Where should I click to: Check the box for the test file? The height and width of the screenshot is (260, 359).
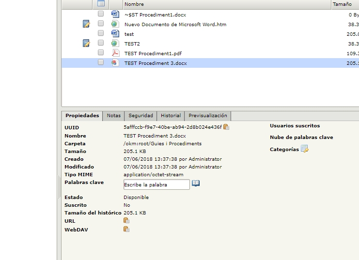pyautogui.click(x=101, y=33)
